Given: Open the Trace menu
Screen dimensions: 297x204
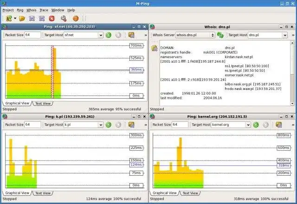Looking at the screenshot, I should click(x=44, y=10).
